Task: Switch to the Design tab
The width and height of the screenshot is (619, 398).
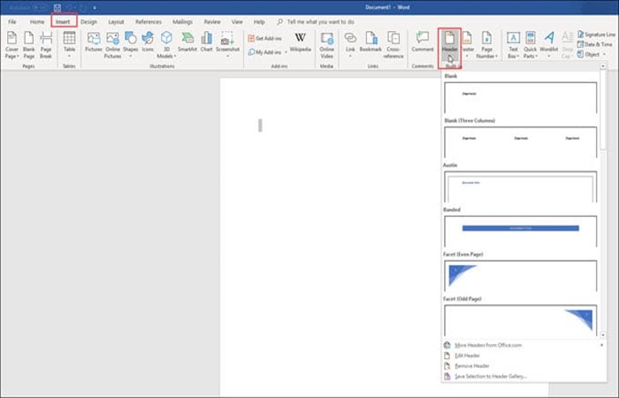Action: click(x=88, y=21)
